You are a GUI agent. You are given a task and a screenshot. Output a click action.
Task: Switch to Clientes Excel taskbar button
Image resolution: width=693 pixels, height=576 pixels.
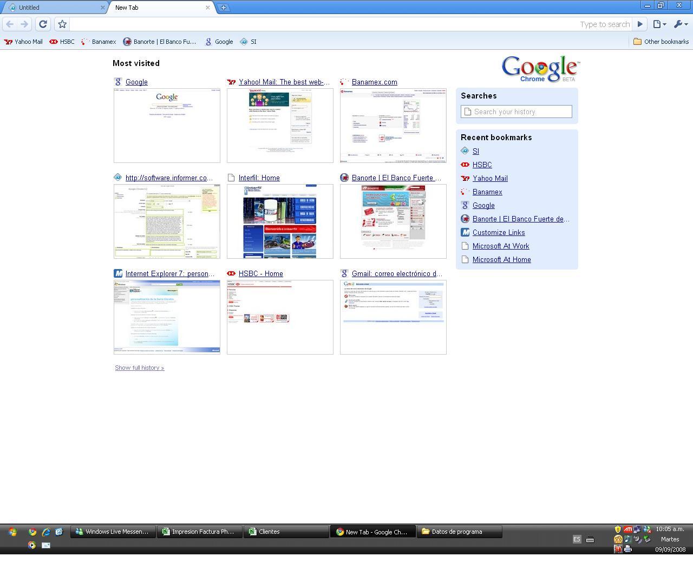tap(286, 532)
